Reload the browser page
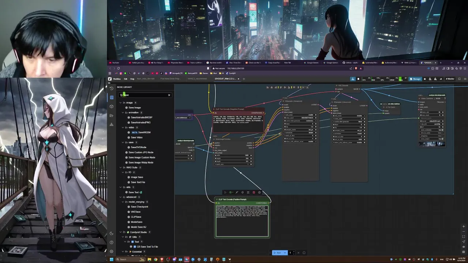 118,68
